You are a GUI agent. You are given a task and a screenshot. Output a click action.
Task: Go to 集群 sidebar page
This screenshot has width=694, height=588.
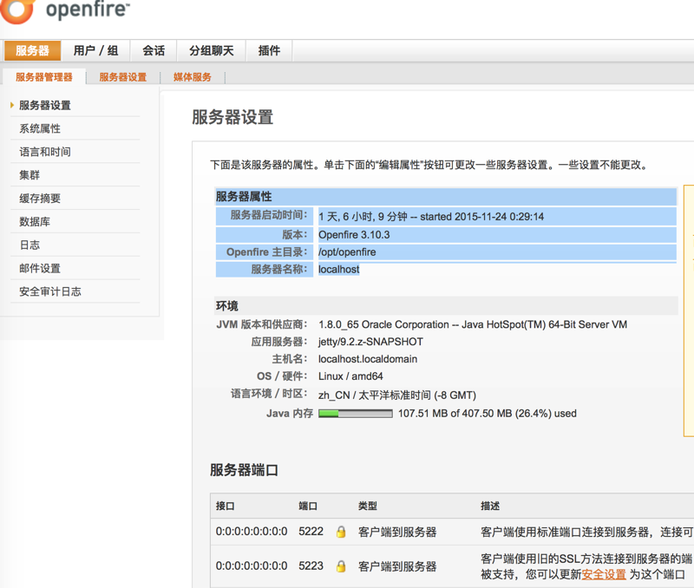pyautogui.click(x=29, y=175)
